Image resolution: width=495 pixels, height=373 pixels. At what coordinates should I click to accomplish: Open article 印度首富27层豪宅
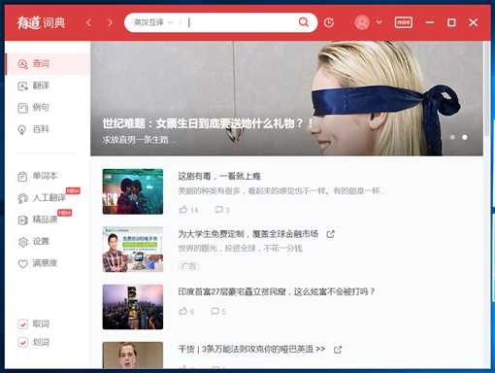pyautogui.click(x=277, y=291)
